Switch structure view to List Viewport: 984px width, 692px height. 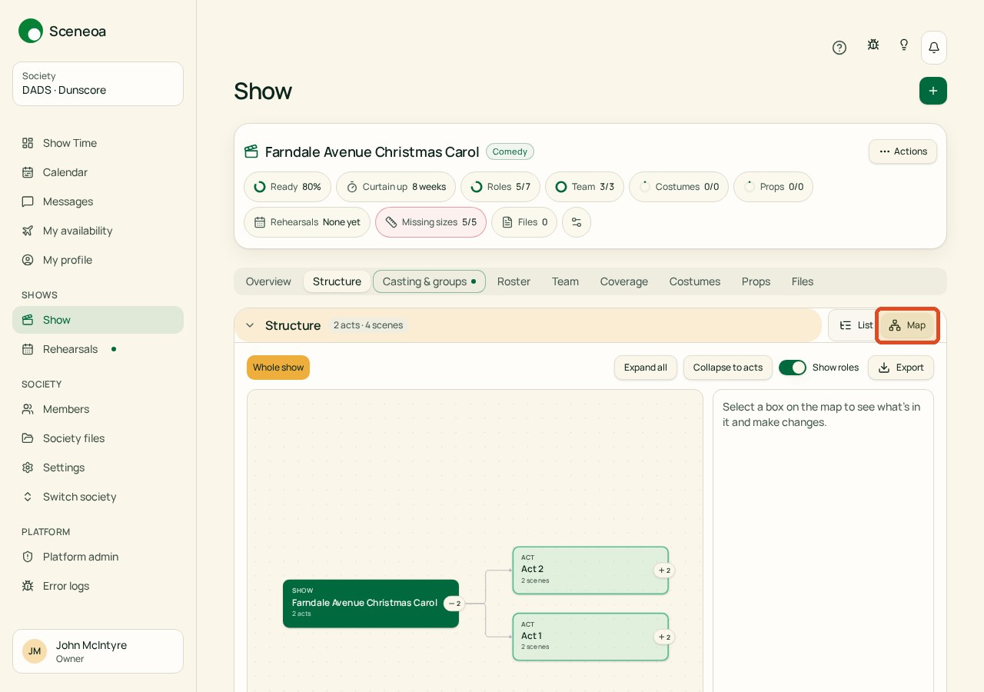[856, 325]
